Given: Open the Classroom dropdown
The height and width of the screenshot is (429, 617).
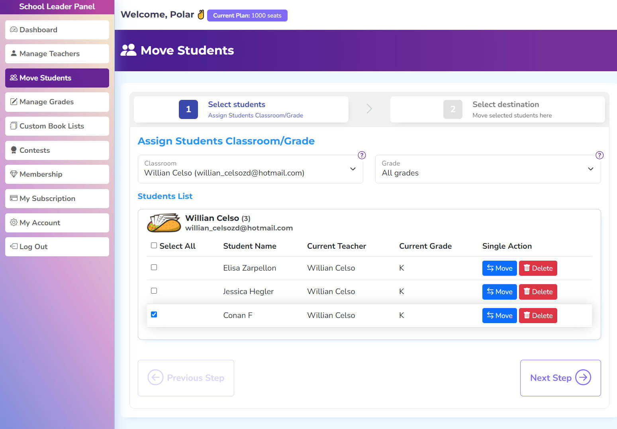Looking at the screenshot, I should [250, 169].
